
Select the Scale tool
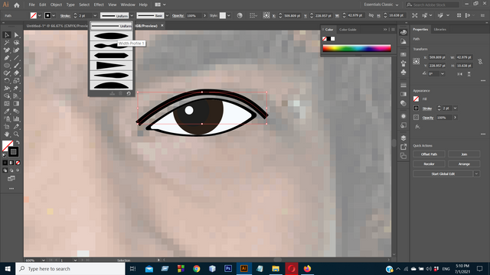pyautogui.click(x=16, y=80)
